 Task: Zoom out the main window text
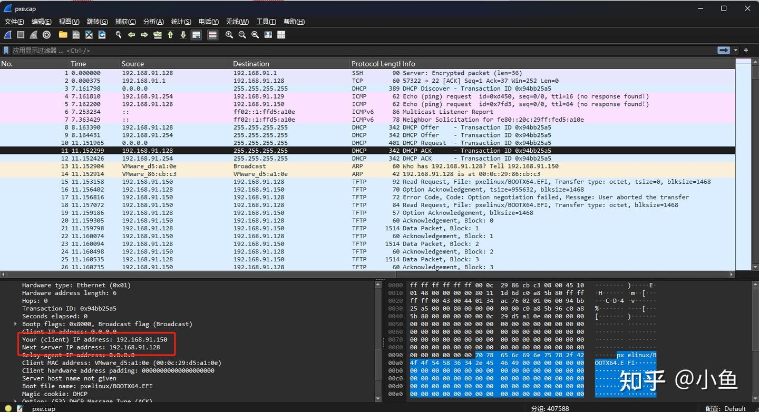[x=242, y=35]
